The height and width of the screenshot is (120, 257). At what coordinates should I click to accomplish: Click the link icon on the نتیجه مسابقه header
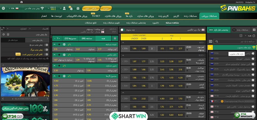pyautogui.click(x=69, y=44)
